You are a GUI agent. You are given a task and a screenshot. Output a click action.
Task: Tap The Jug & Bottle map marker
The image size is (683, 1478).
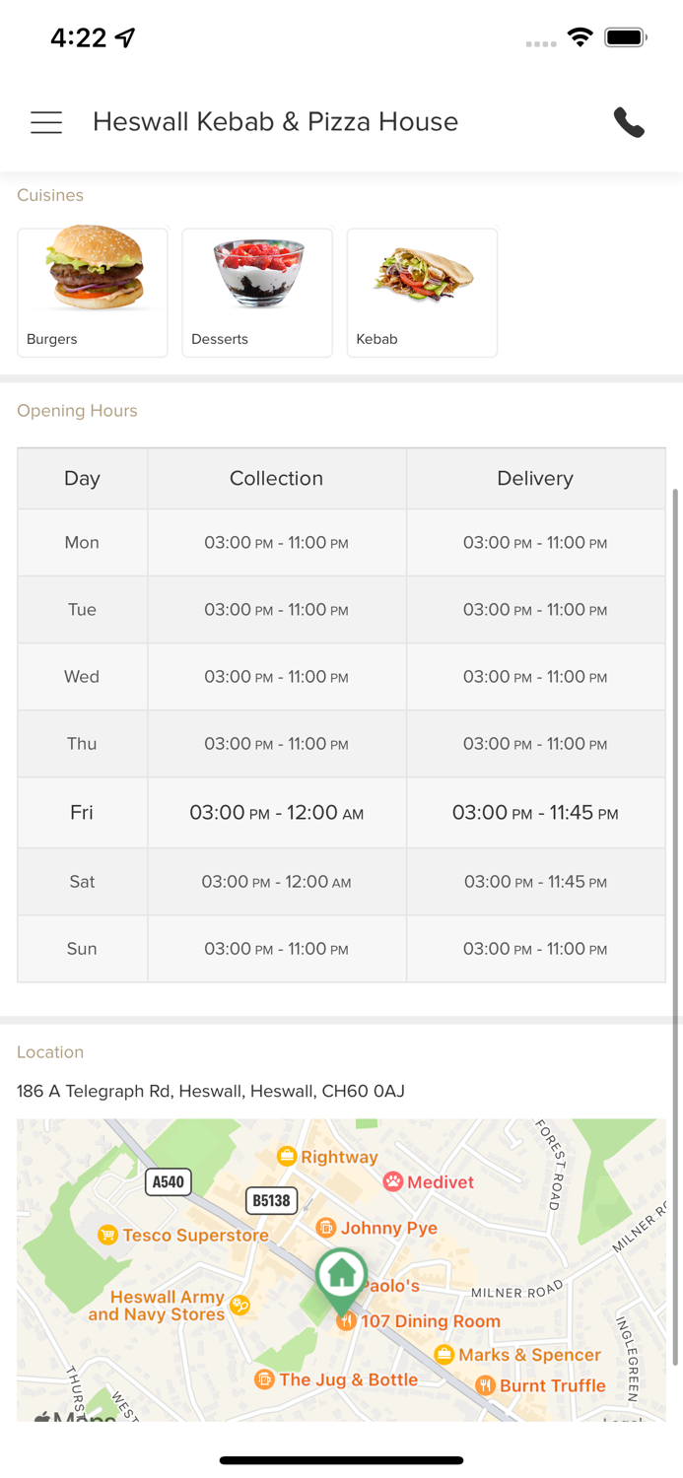[x=264, y=1379]
